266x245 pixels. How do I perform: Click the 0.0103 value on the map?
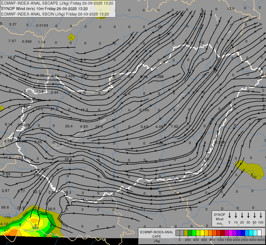point(42,26)
